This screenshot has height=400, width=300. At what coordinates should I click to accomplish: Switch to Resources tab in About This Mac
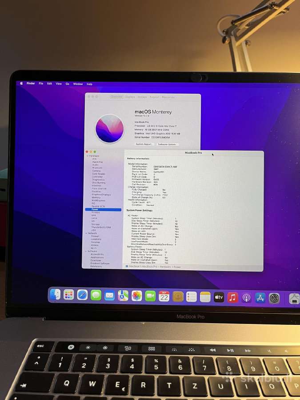click(x=168, y=97)
